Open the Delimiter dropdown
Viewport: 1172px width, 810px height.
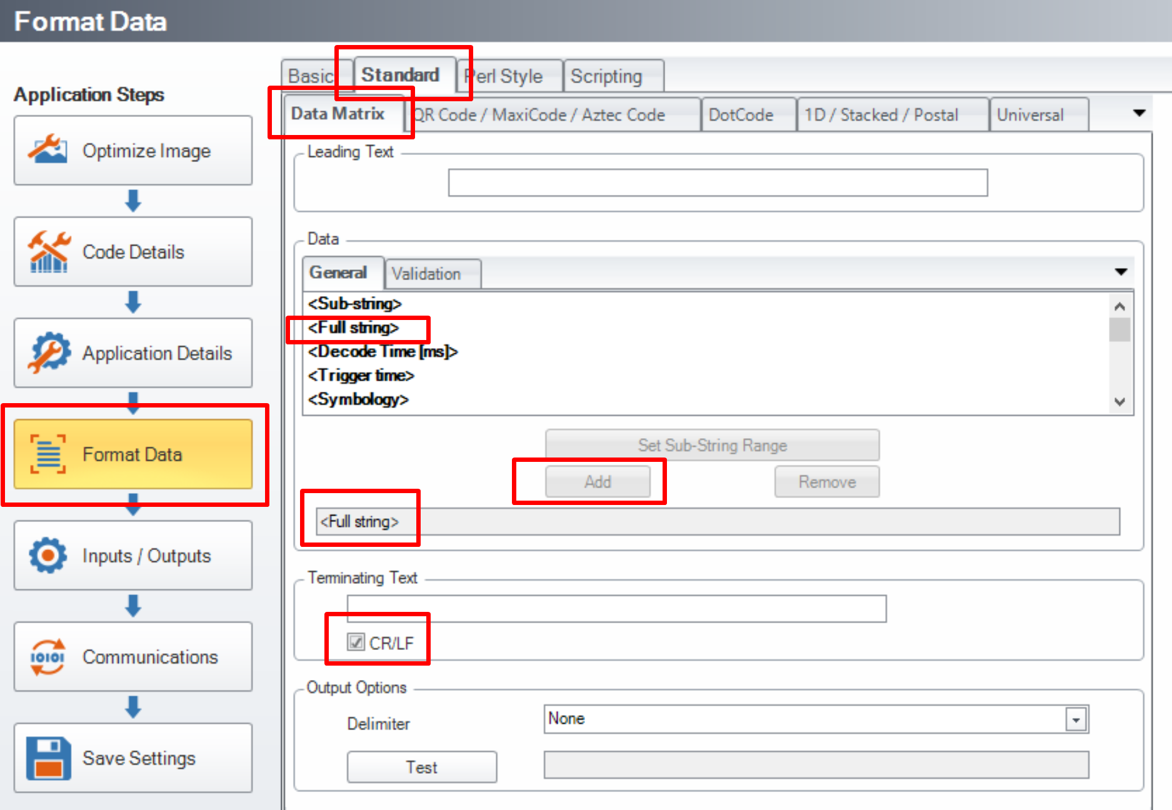1076,719
